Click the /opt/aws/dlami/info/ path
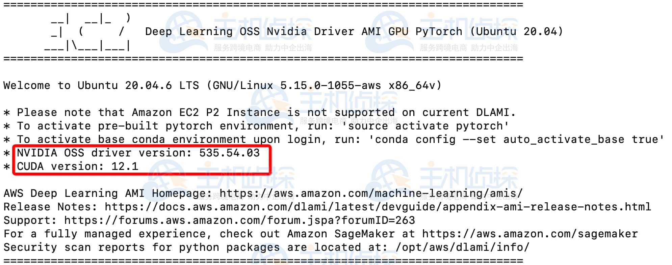672x265 pixels. point(462,247)
